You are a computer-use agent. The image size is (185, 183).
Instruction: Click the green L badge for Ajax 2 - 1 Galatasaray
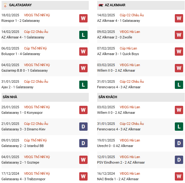point(83,85)
